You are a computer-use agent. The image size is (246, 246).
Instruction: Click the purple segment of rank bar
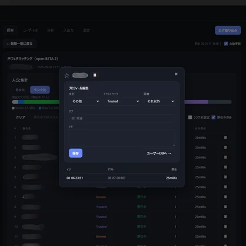pyautogui.click(x=196, y=102)
